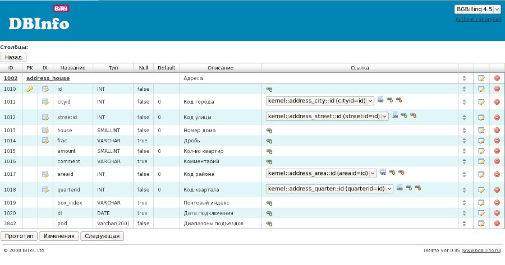Click red remove-link icon for quarterid
Viewport: 505px width, 265px height.
pos(417,188)
